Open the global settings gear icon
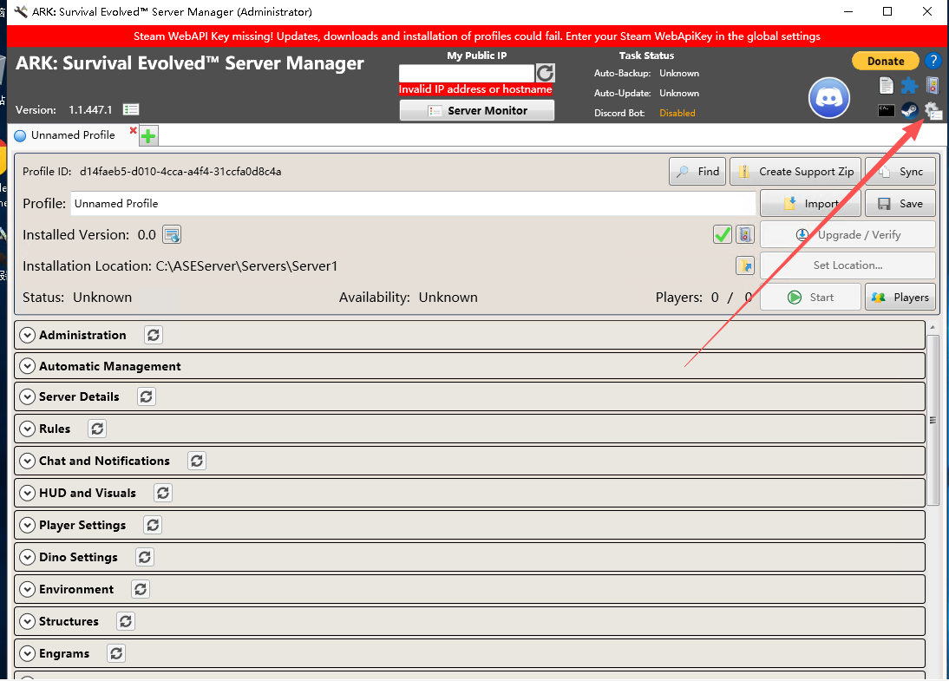This screenshot has width=949, height=681. click(933, 111)
